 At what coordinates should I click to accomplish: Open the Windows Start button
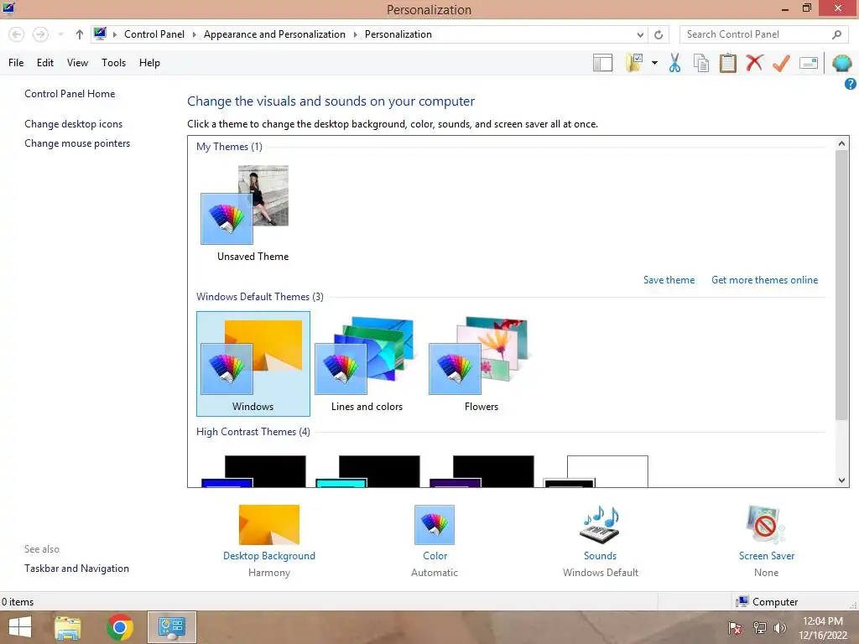tap(20, 627)
